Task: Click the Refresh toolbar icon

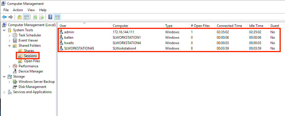Action: coord(35,17)
